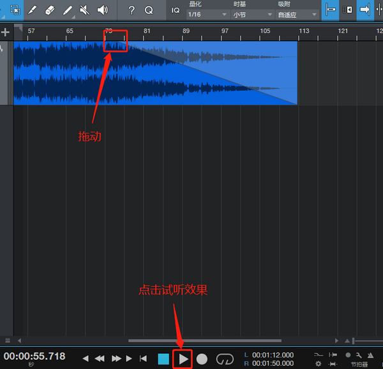Open the question mark help tool
Viewport: 383px width, 369px height.
131,10
